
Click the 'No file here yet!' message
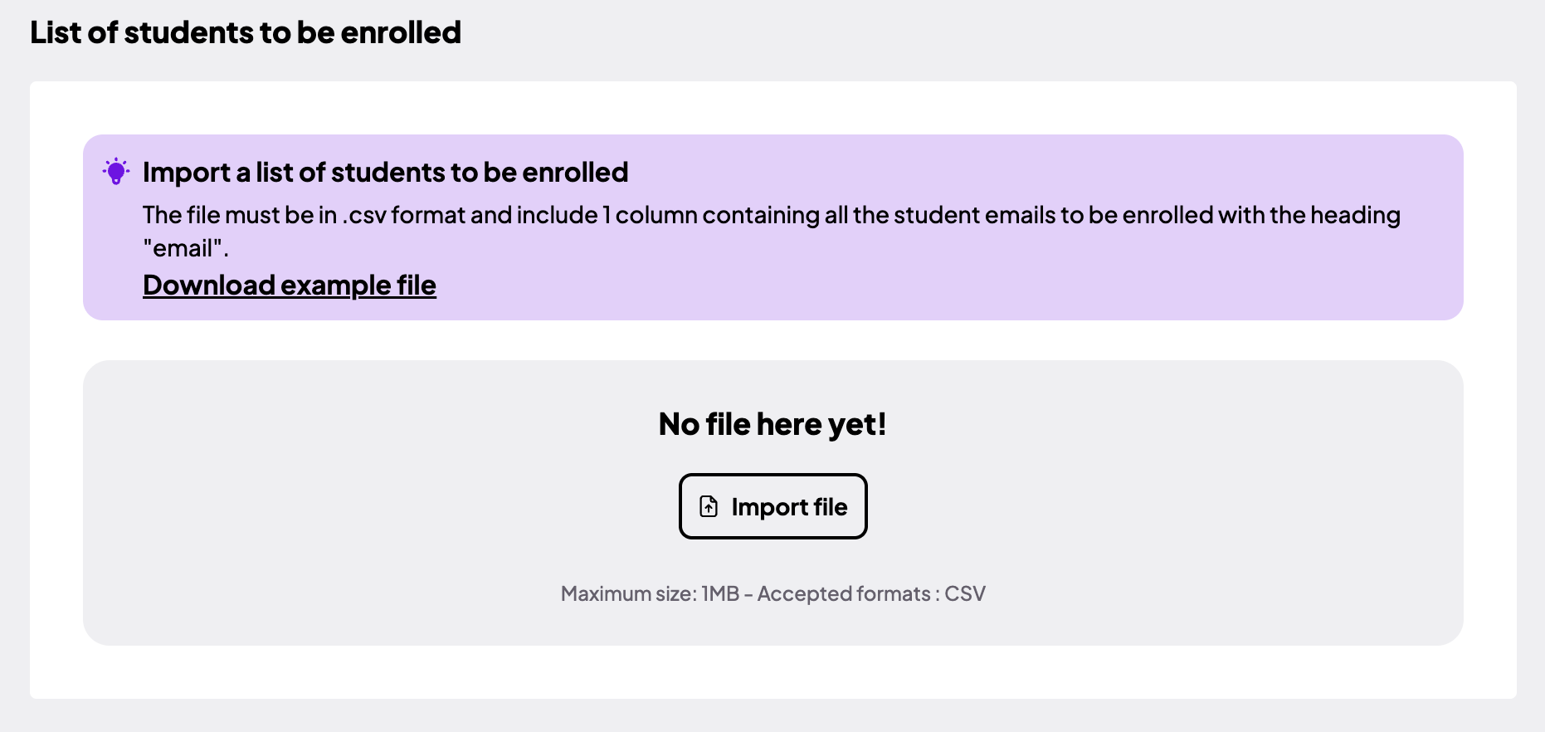[772, 424]
